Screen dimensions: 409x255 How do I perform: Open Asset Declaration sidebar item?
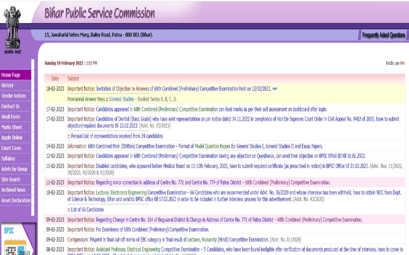click(x=16, y=200)
